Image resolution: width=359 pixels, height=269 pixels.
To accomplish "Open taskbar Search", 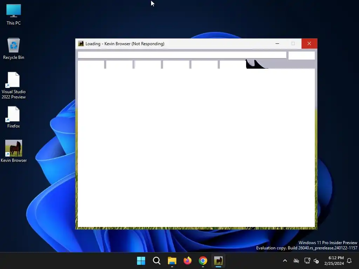I will (157, 261).
